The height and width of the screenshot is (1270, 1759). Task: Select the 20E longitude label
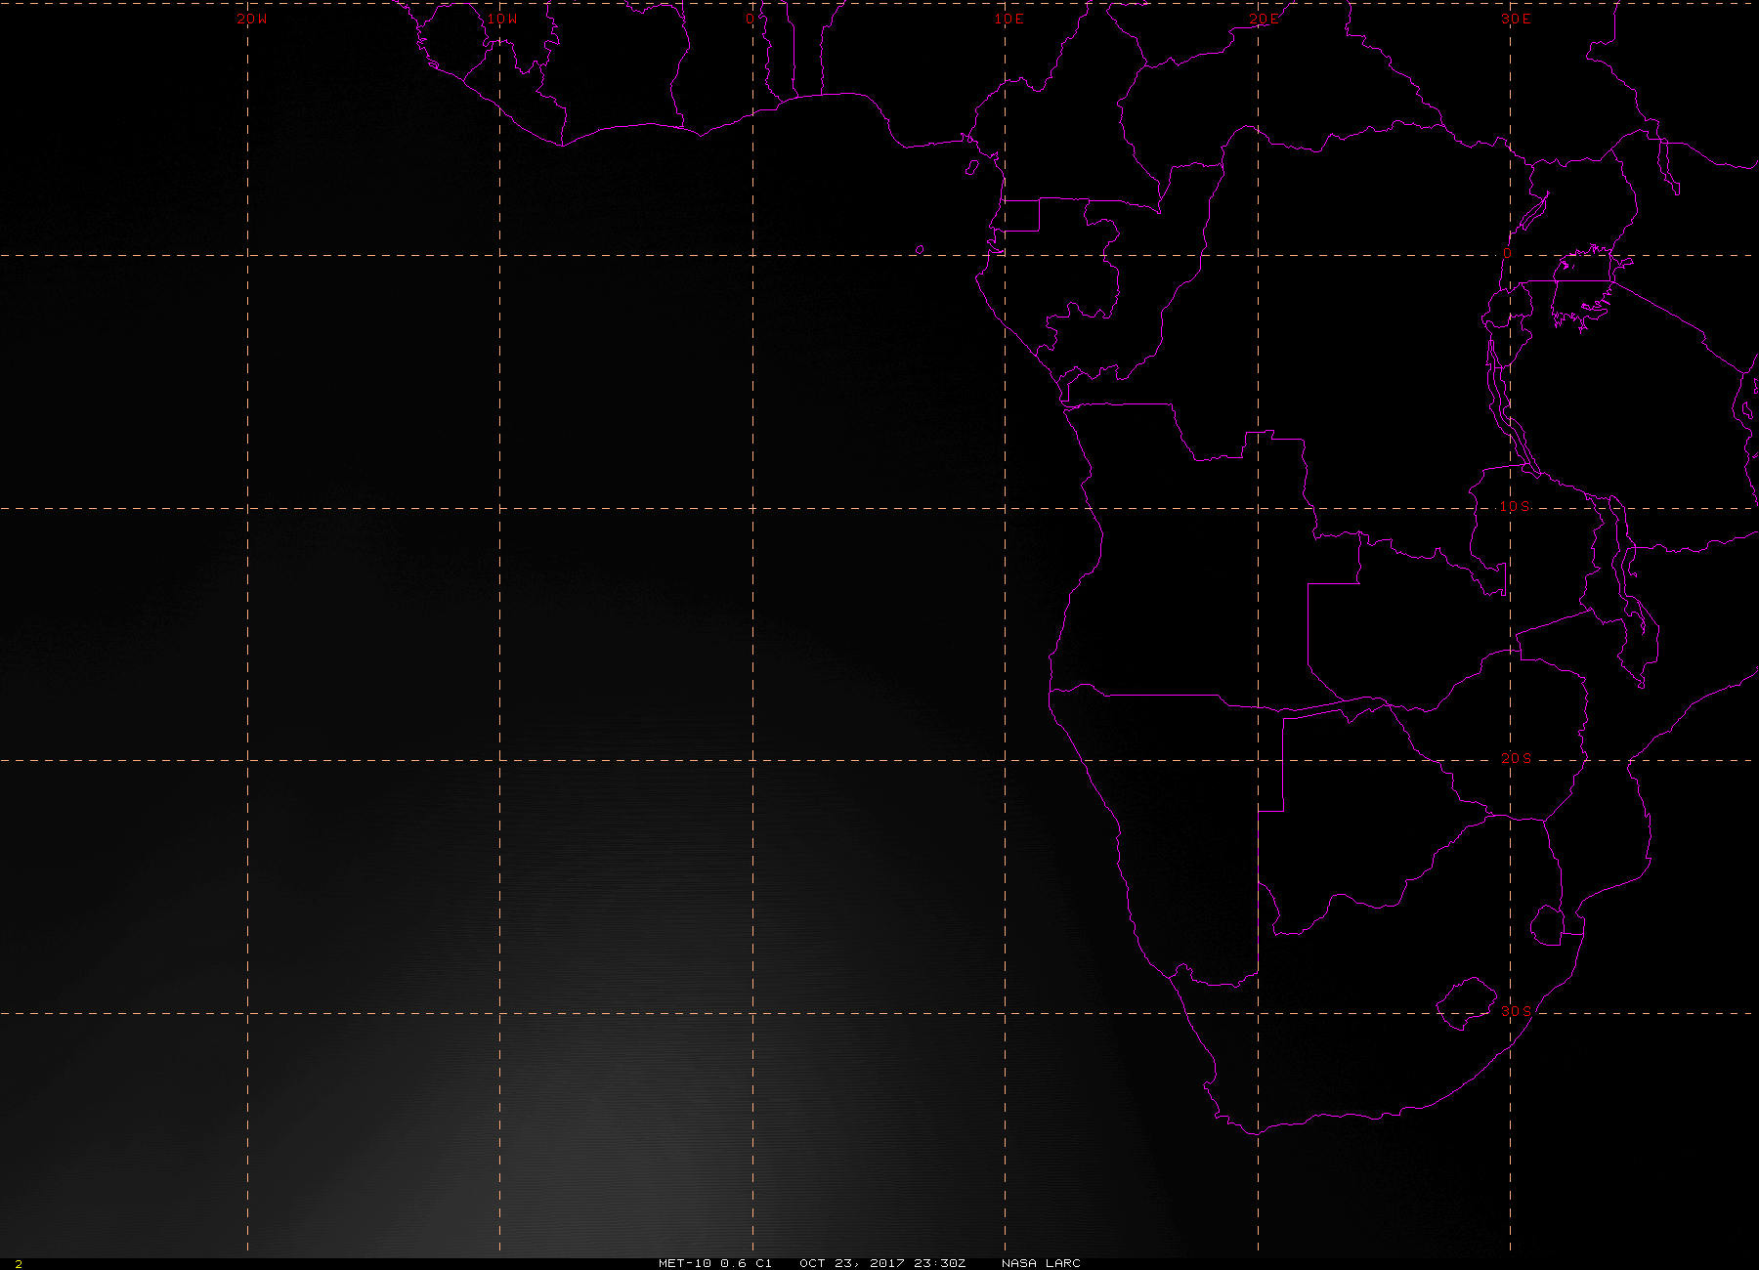tap(1263, 20)
